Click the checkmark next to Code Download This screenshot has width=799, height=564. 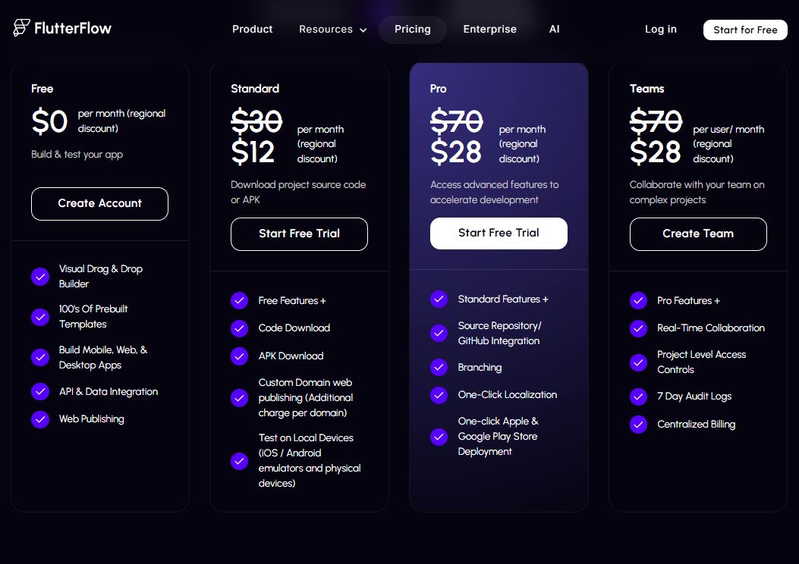pyautogui.click(x=240, y=328)
